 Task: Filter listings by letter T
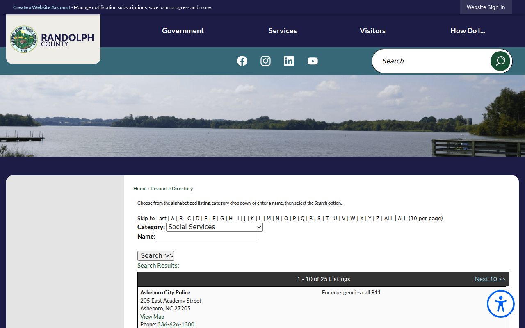click(x=327, y=218)
